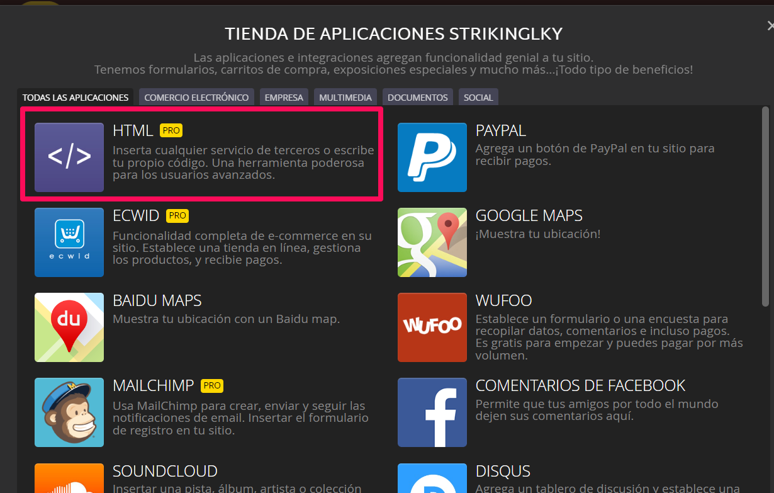This screenshot has height=493, width=774.
Task: Open Google Maps app icon
Action: [x=432, y=242]
